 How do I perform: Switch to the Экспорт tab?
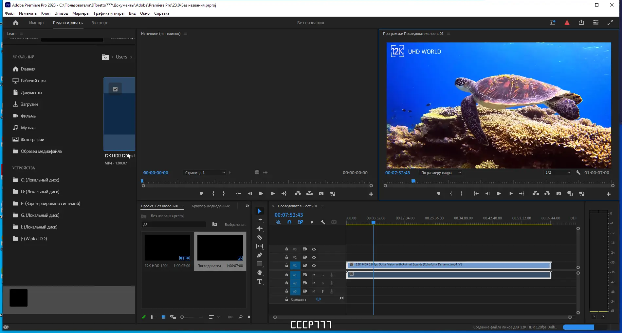click(x=100, y=23)
